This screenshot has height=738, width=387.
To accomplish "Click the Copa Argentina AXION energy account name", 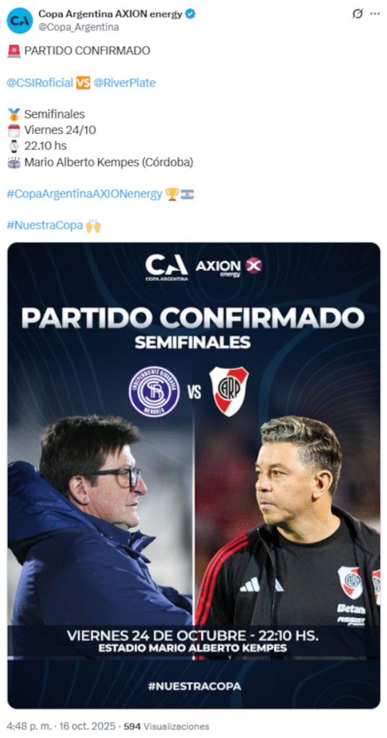I will [x=110, y=14].
